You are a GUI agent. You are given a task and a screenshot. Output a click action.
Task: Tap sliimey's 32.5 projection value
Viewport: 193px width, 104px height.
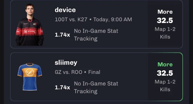click(165, 73)
